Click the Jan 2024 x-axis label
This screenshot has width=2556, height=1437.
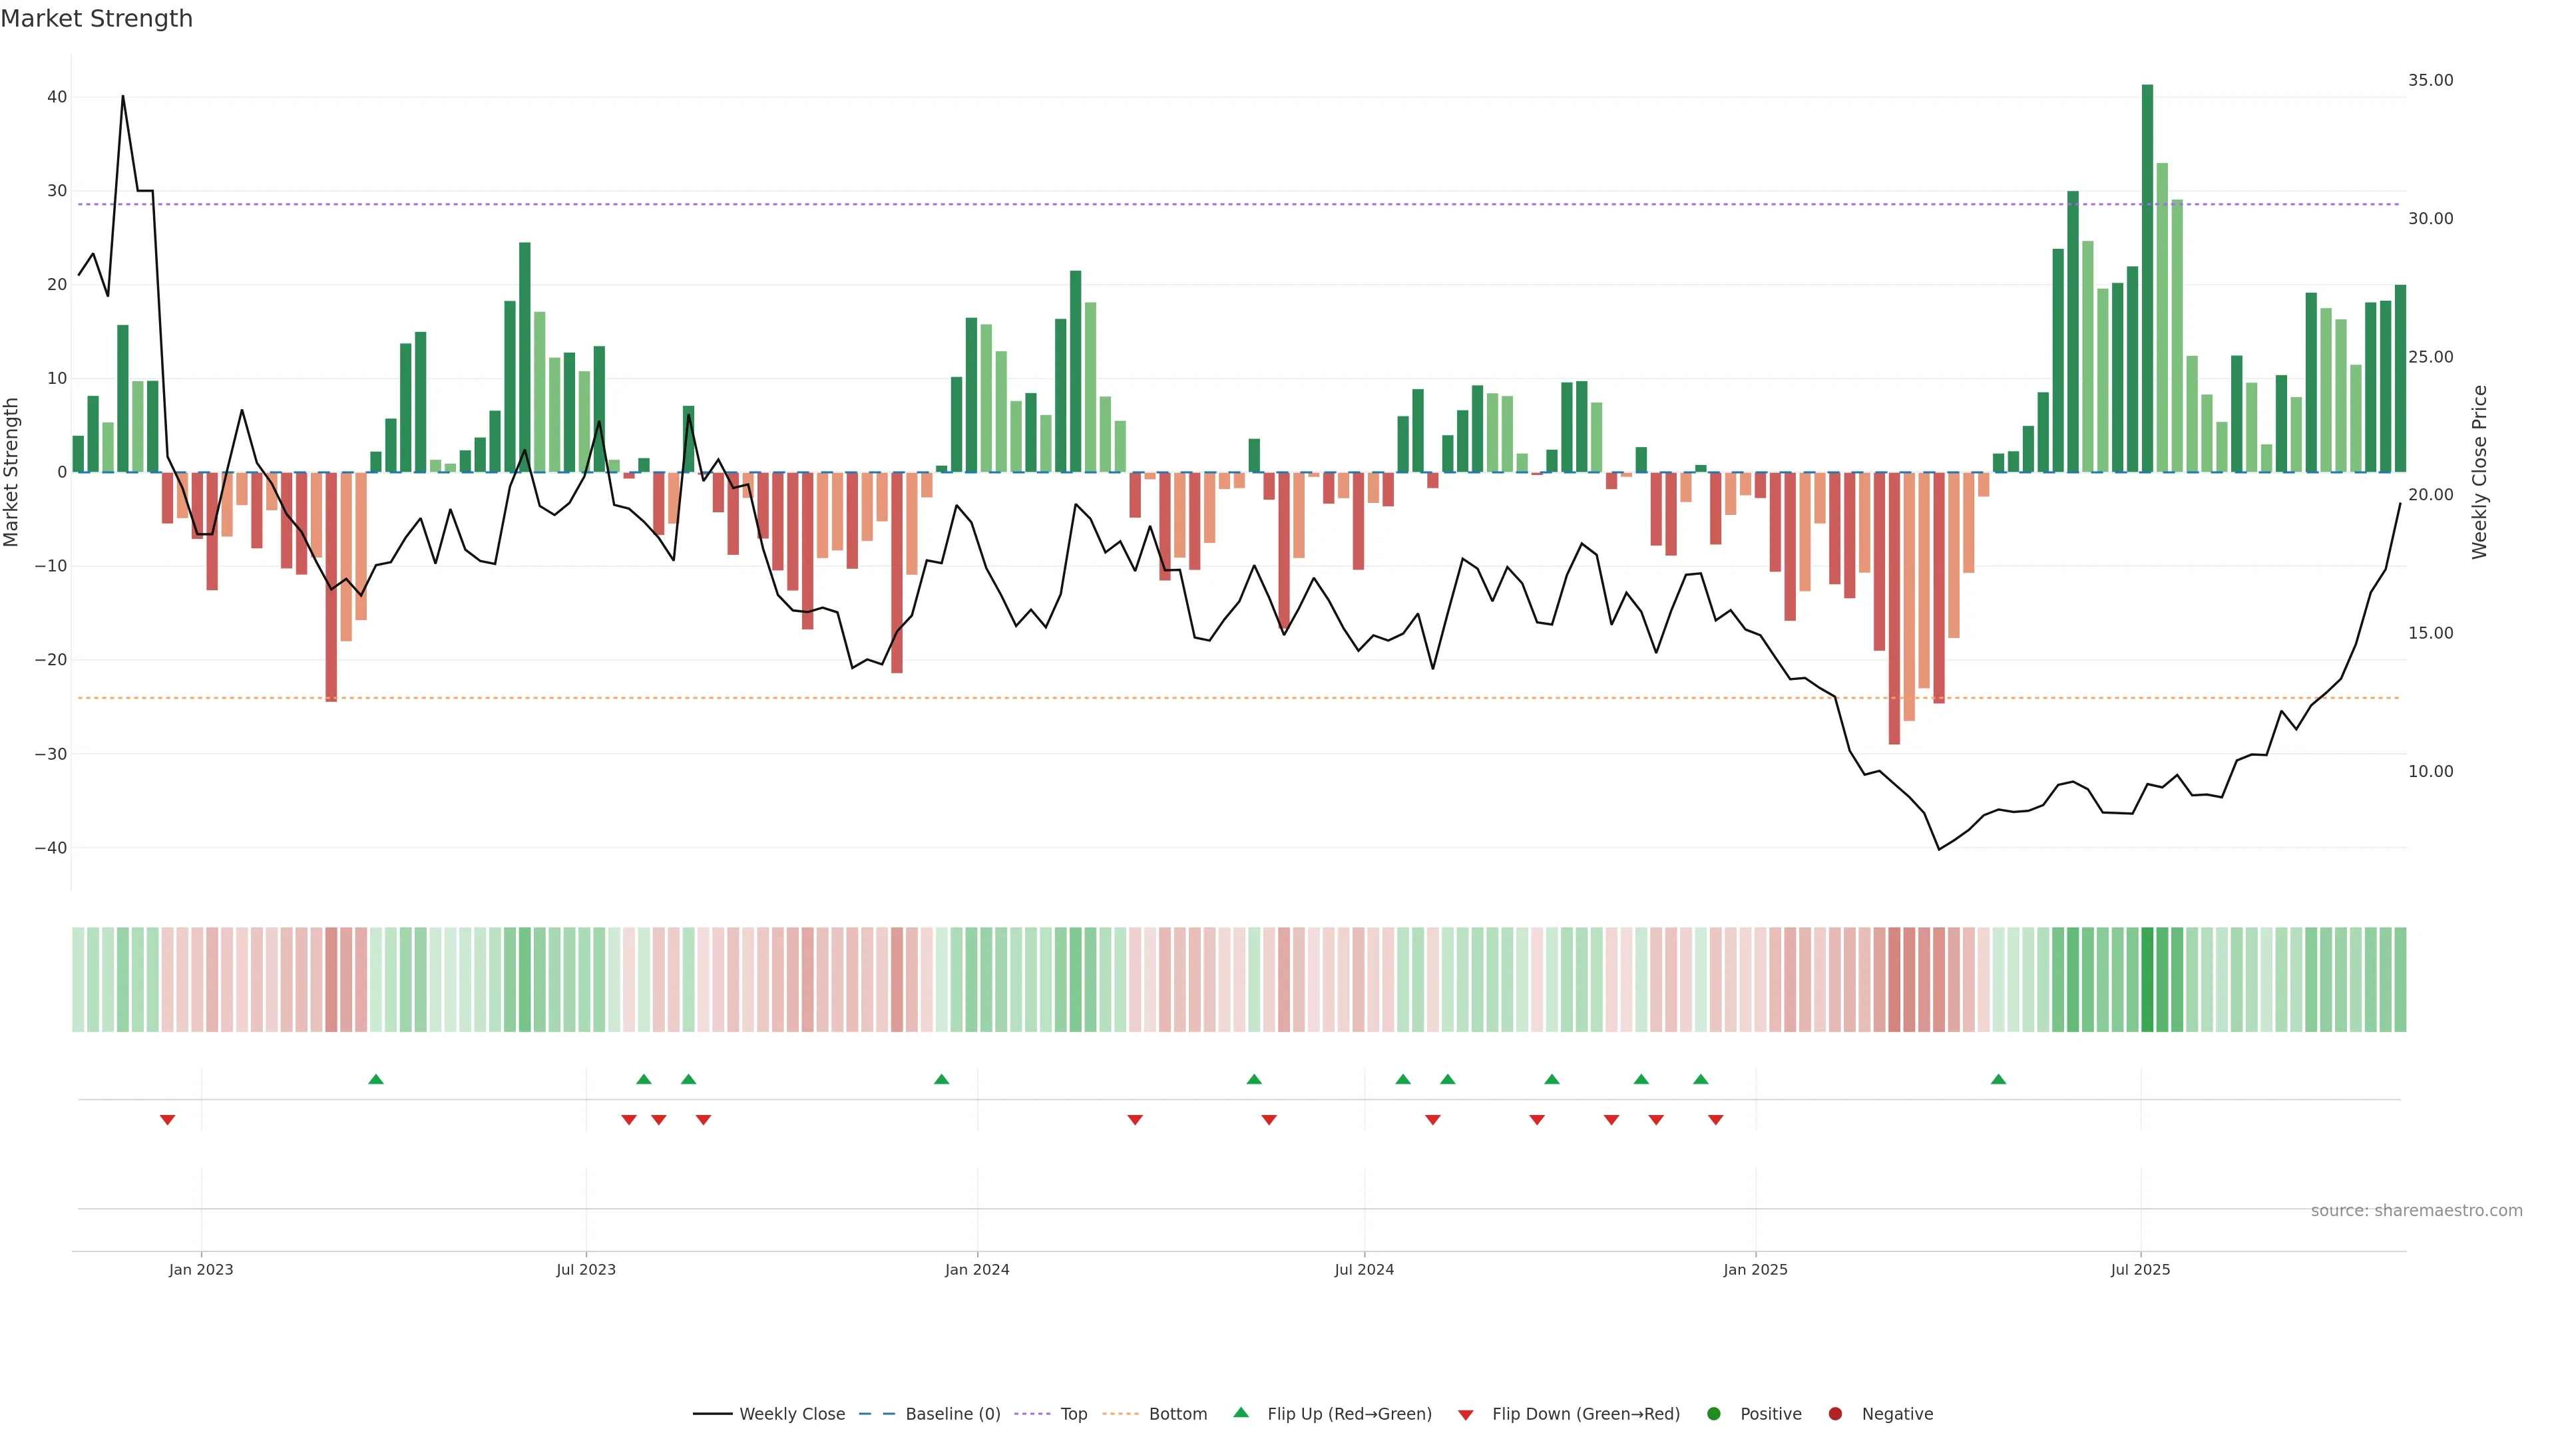tap(977, 1269)
